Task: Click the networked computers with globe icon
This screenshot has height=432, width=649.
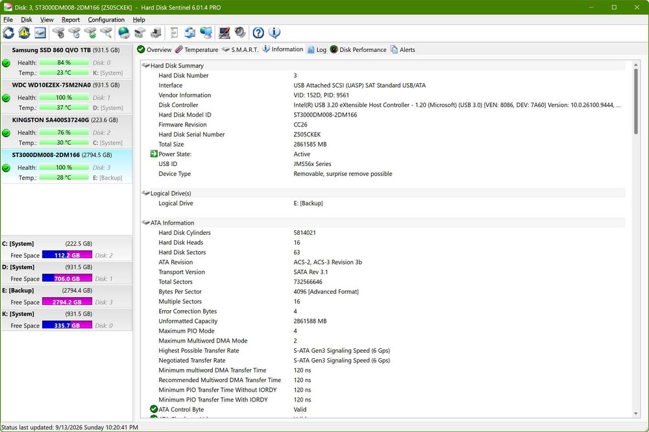Action: (x=206, y=32)
